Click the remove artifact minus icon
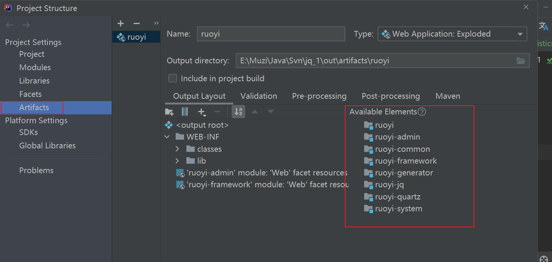 coord(136,24)
